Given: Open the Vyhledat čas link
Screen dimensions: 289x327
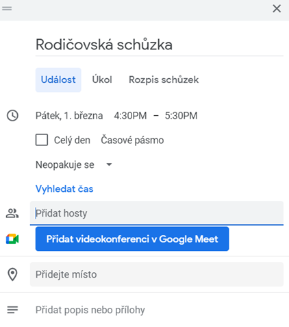Looking at the screenshot, I should [64, 189].
